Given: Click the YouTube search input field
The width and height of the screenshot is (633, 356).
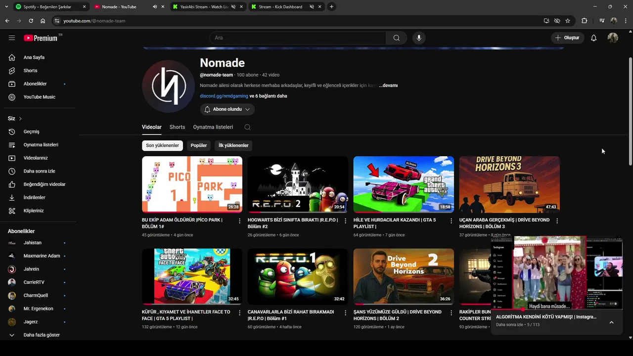Looking at the screenshot, I should [x=298, y=38].
